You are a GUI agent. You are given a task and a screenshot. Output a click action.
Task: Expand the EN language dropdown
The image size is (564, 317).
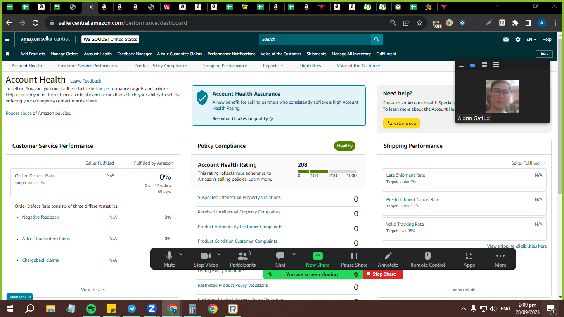[x=531, y=40]
